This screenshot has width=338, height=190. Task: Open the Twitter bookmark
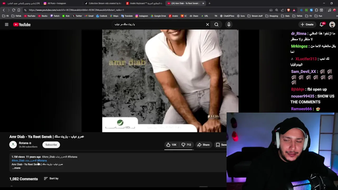pyautogui.click(x=77, y=16)
